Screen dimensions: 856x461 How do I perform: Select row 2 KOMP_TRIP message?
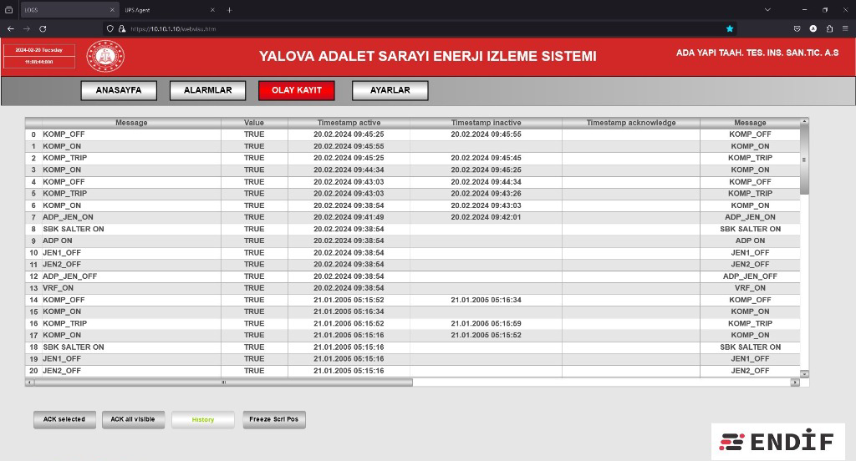[65, 158]
